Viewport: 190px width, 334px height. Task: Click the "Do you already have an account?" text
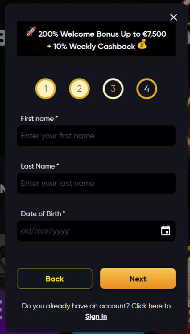click(x=76, y=306)
